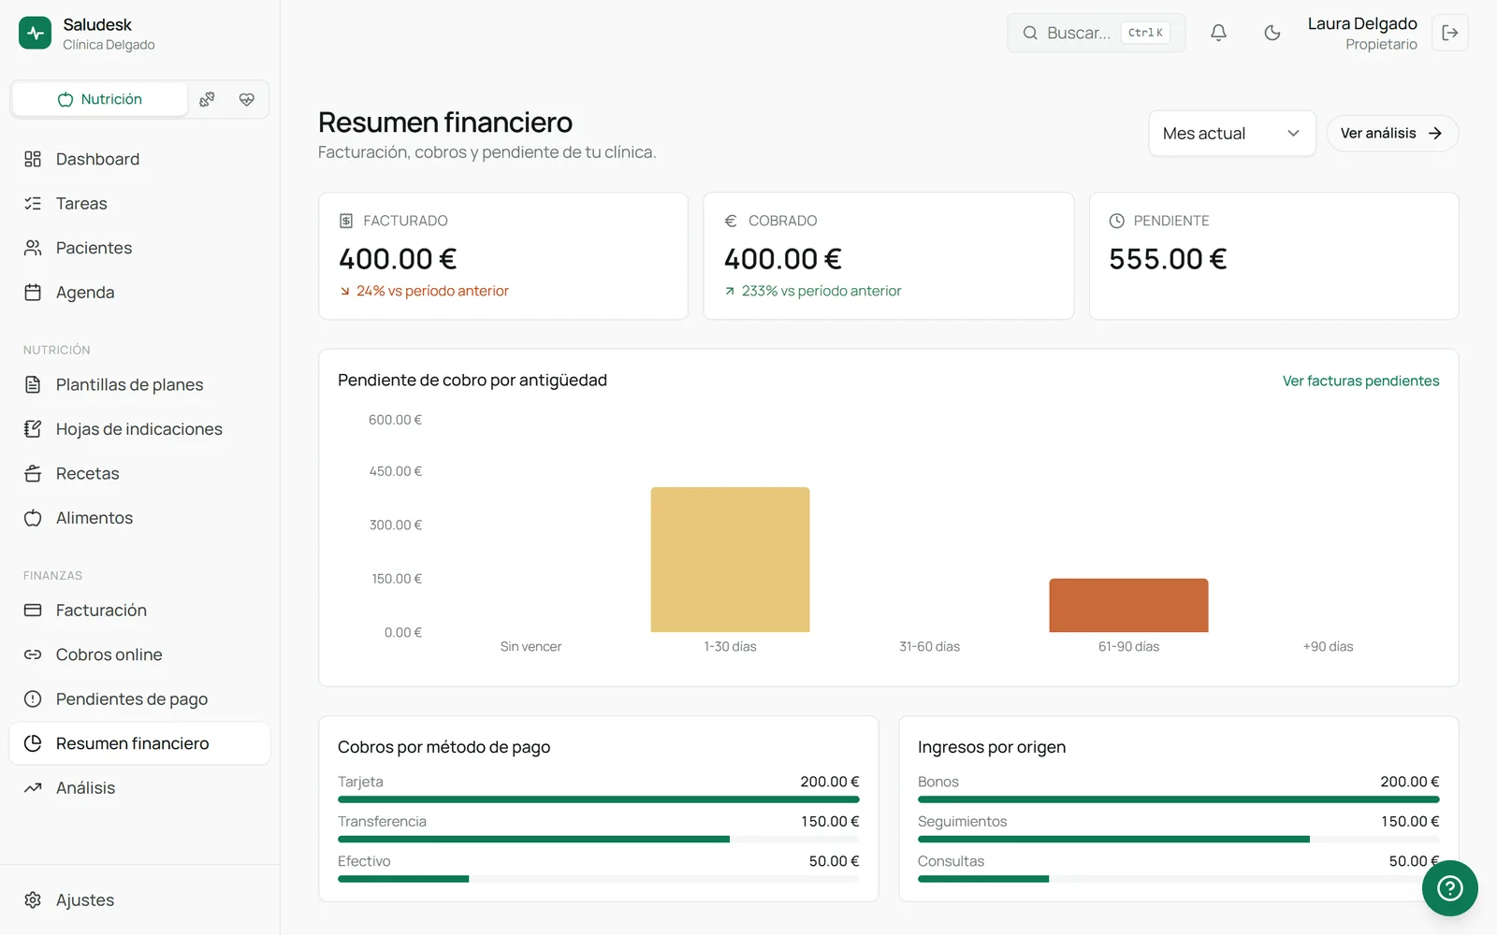The image size is (1497, 935).
Task: Click the orange 61-90 días bar
Action: click(x=1128, y=605)
